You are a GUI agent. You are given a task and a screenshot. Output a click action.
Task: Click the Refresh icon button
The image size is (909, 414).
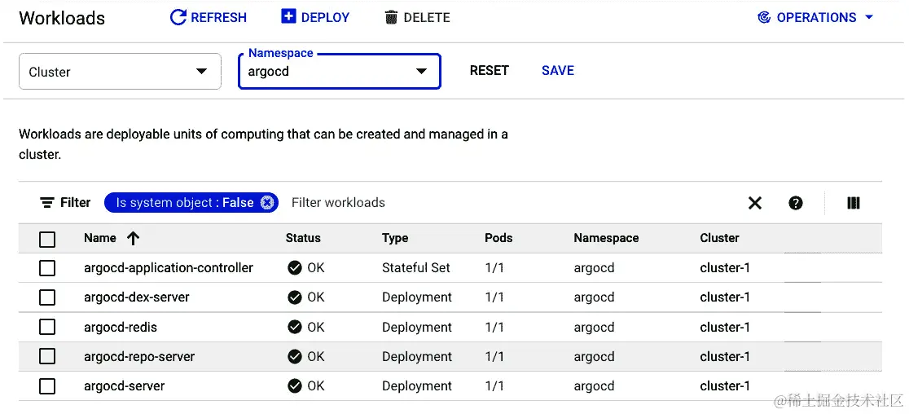(x=178, y=17)
